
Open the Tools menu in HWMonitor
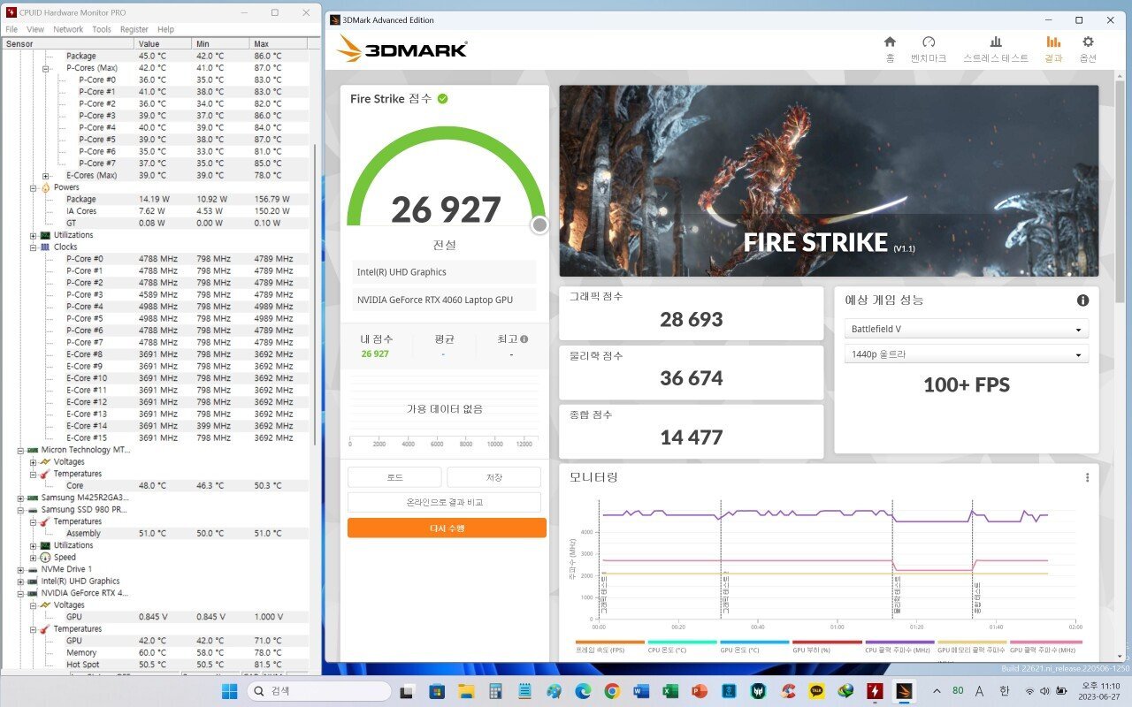pyautogui.click(x=102, y=29)
